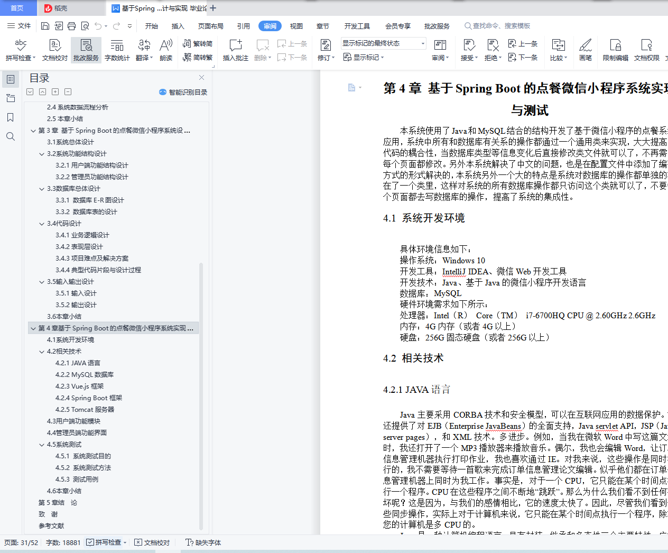Open 字数统计 word count
This screenshot has height=553, width=668.
pos(117,50)
